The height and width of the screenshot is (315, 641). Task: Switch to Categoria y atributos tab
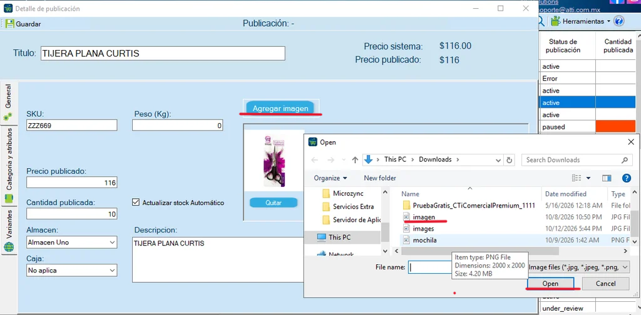[x=8, y=165]
